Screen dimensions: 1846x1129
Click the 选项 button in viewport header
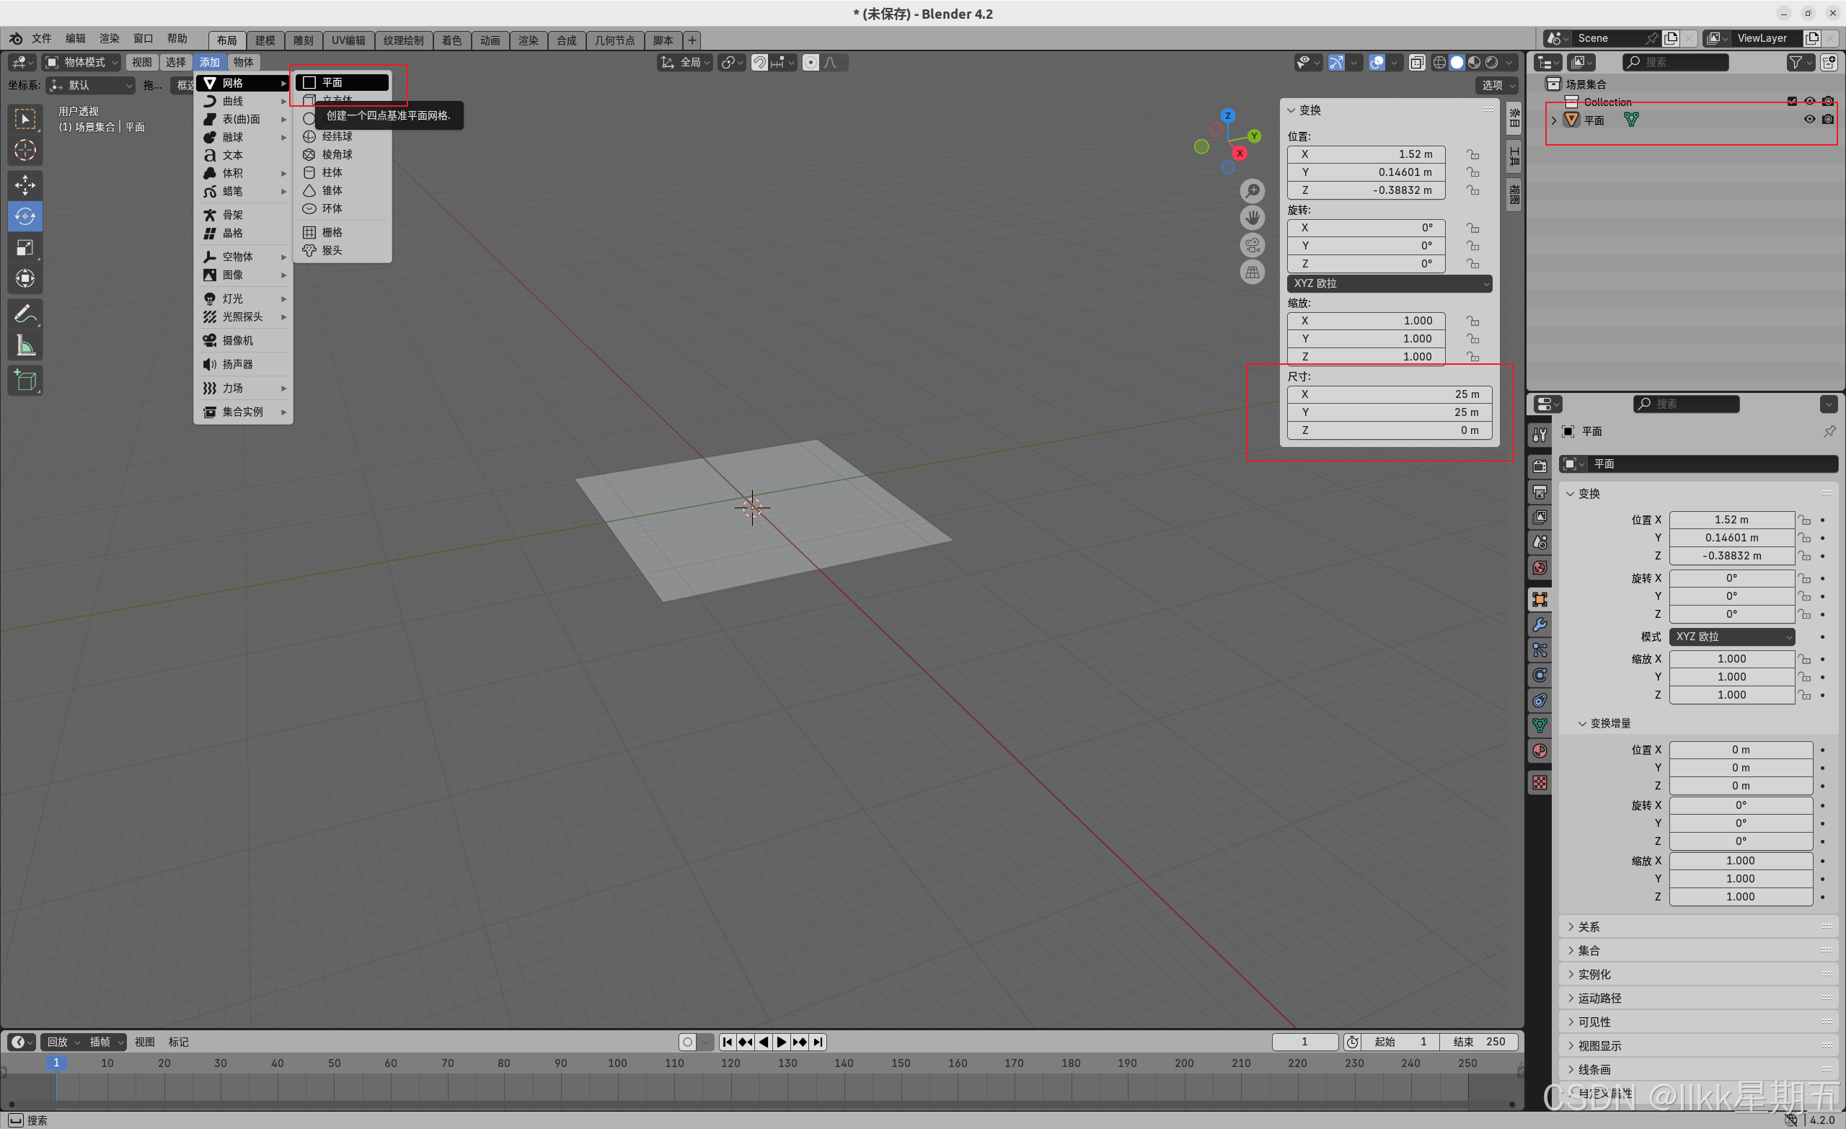point(1496,85)
